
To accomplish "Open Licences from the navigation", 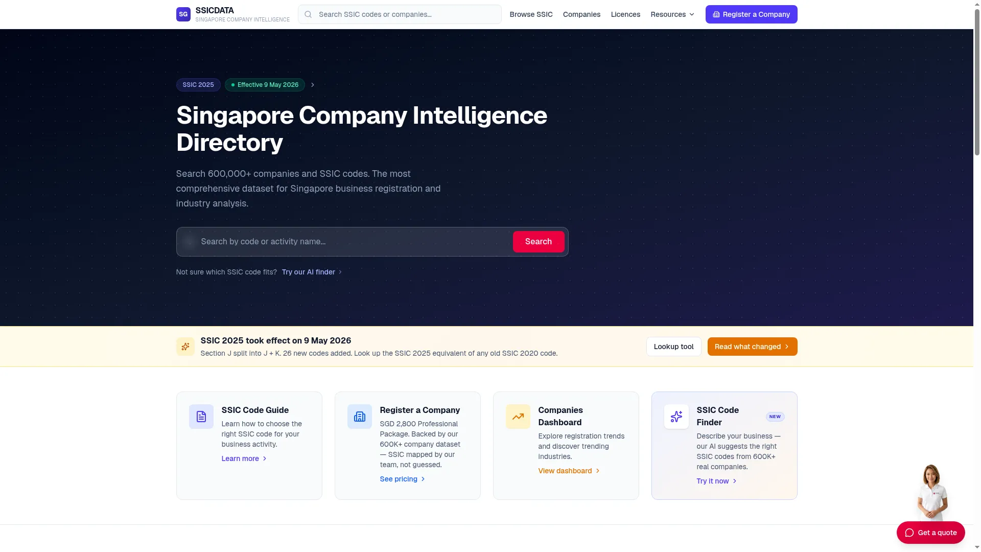I will tap(625, 14).
